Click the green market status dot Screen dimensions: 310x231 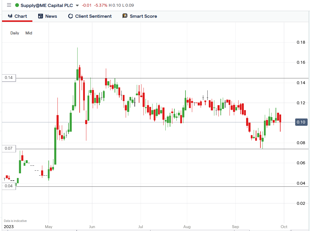click(x=17, y=5)
